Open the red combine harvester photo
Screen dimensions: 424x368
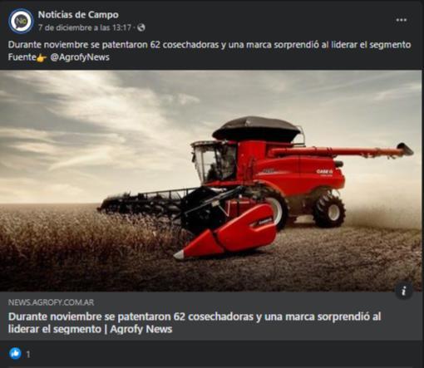point(211,181)
